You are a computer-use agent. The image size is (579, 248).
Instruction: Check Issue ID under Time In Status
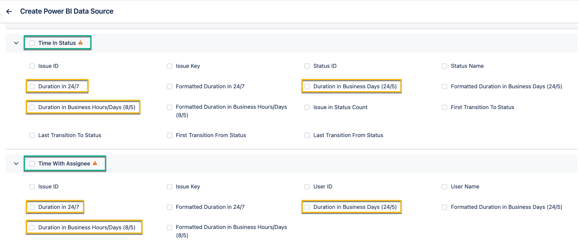(32, 66)
